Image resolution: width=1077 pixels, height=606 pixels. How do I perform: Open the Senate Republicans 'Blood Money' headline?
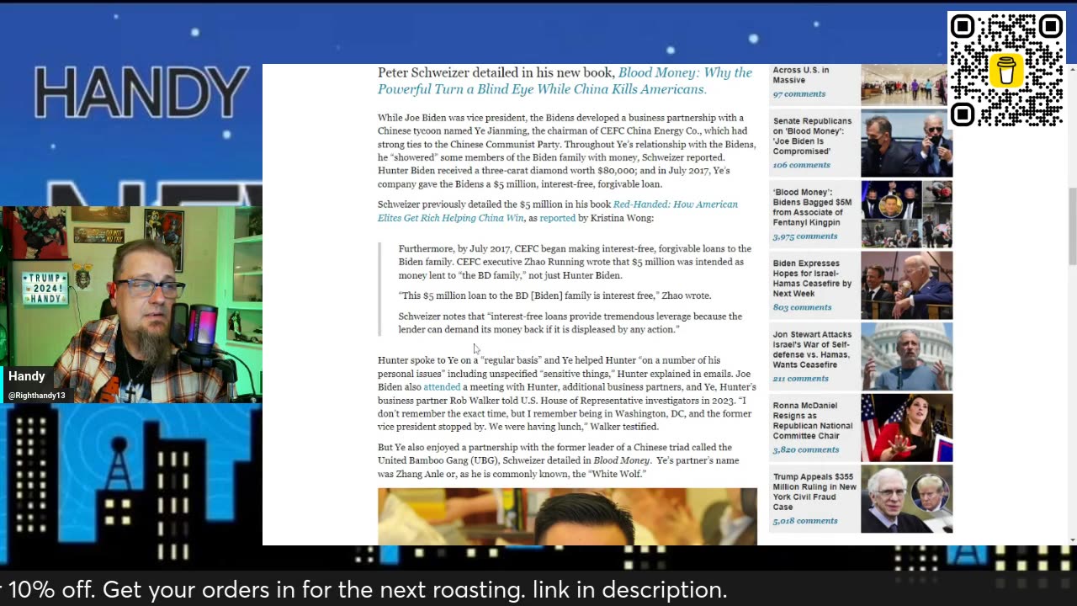[x=812, y=136]
